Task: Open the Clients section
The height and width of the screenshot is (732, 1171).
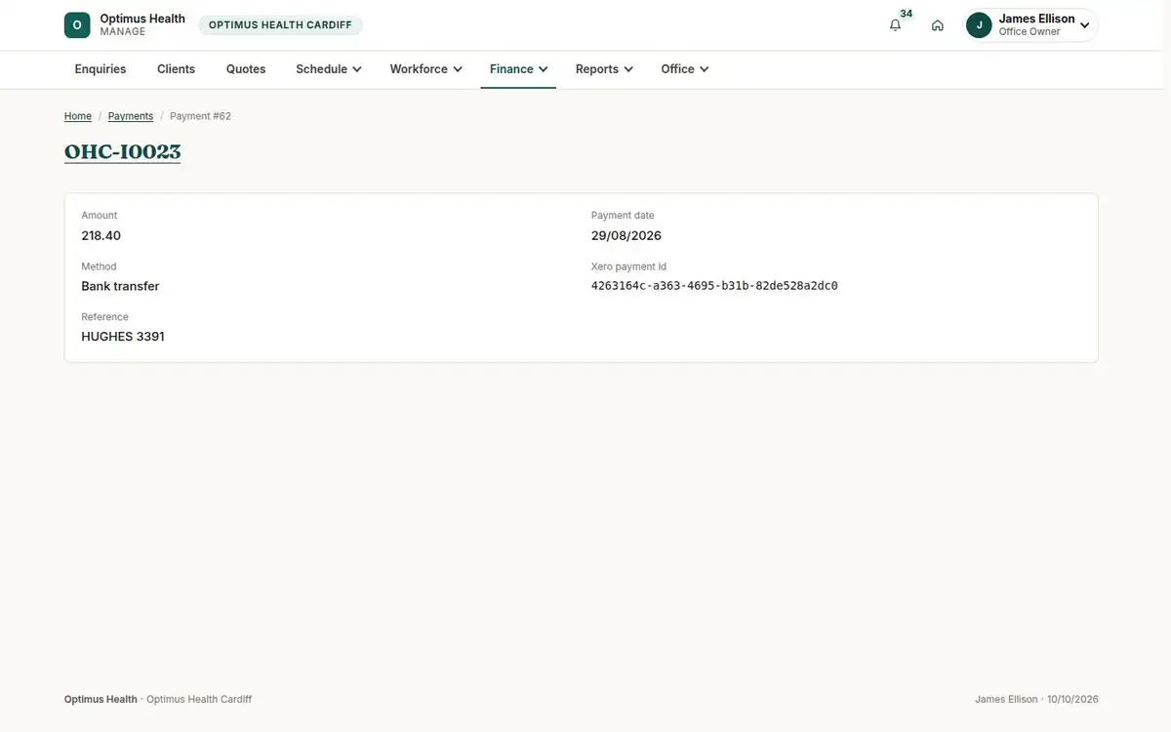Action: coord(177,69)
